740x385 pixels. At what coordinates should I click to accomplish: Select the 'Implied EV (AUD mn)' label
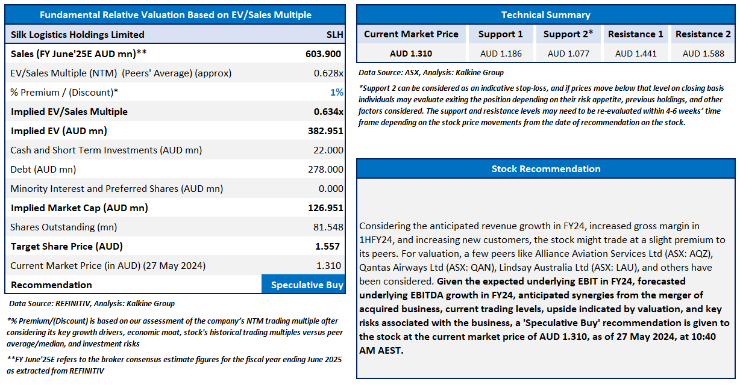coord(59,131)
